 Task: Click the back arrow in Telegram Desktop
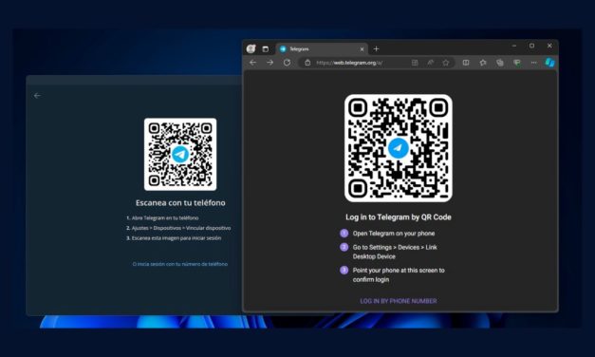point(37,96)
